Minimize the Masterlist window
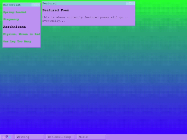This screenshot has height=140, width=187. coord(33,5)
